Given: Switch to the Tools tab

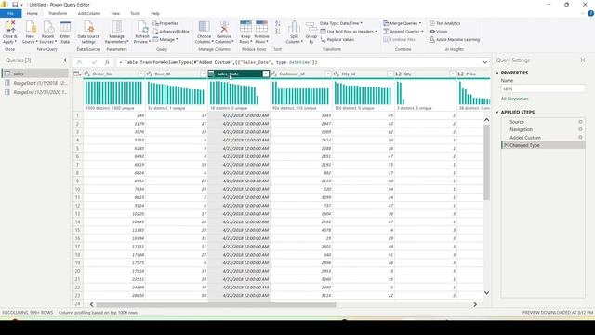Looking at the screenshot, I should 135,13.
